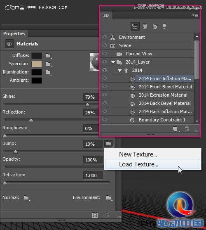Screen dimensions: 206x230
Task: Open Specular texture folder menu
Action: [48, 64]
